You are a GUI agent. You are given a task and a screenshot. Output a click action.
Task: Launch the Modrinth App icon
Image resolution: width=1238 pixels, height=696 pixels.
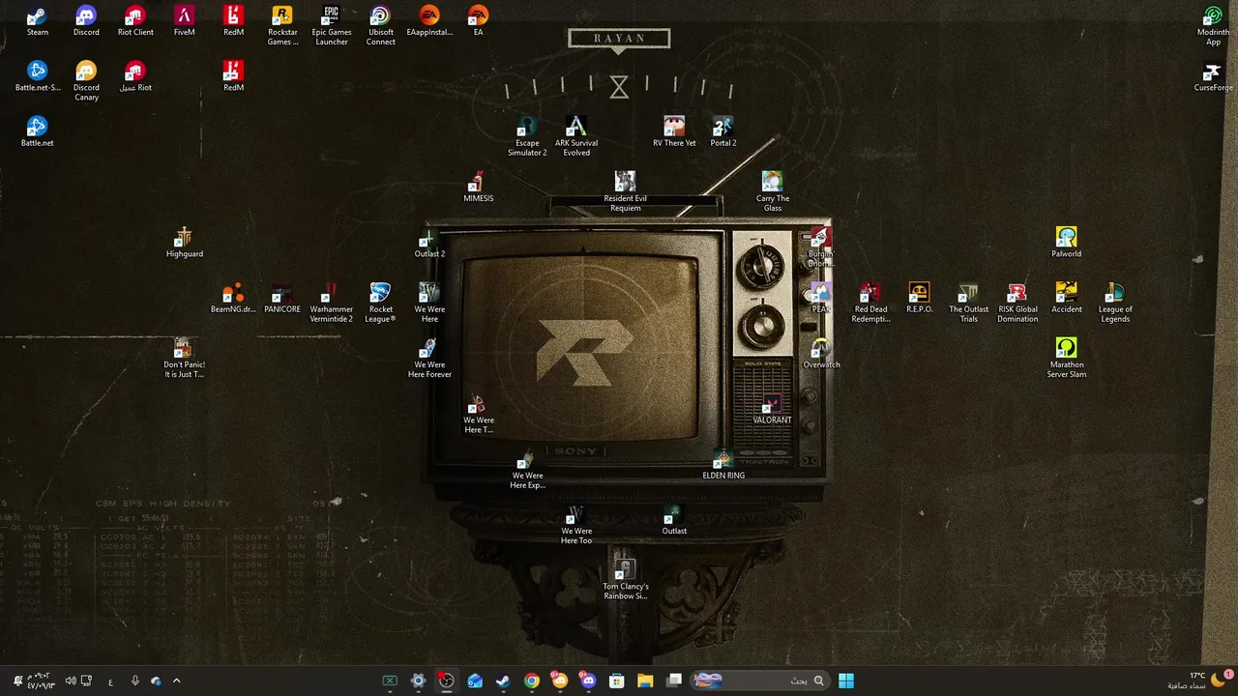click(1213, 25)
